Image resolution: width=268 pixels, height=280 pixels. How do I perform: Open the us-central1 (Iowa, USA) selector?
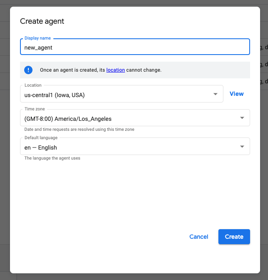coord(121,94)
